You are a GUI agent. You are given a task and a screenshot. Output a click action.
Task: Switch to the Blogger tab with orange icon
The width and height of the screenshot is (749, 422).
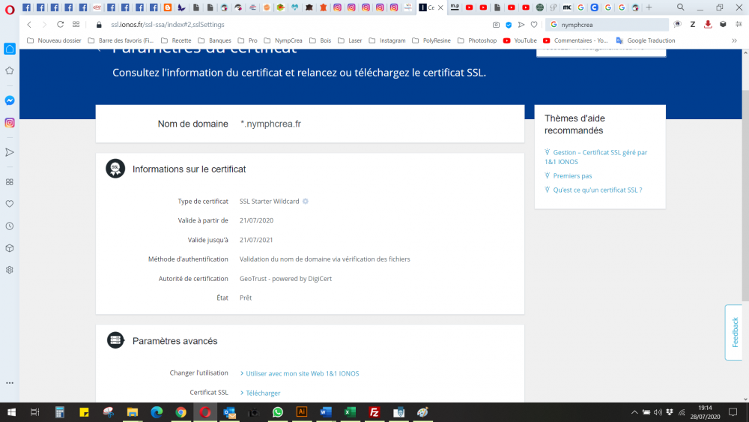pyautogui.click(x=168, y=7)
